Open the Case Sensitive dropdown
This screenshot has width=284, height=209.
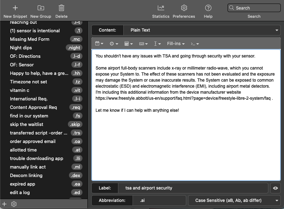tap(234, 200)
